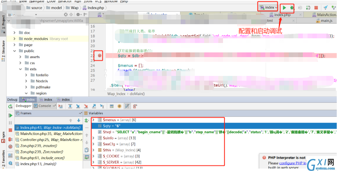Expand the $uinfo array variable
The image size is (337, 171).
pyautogui.click(x=94, y=138)
